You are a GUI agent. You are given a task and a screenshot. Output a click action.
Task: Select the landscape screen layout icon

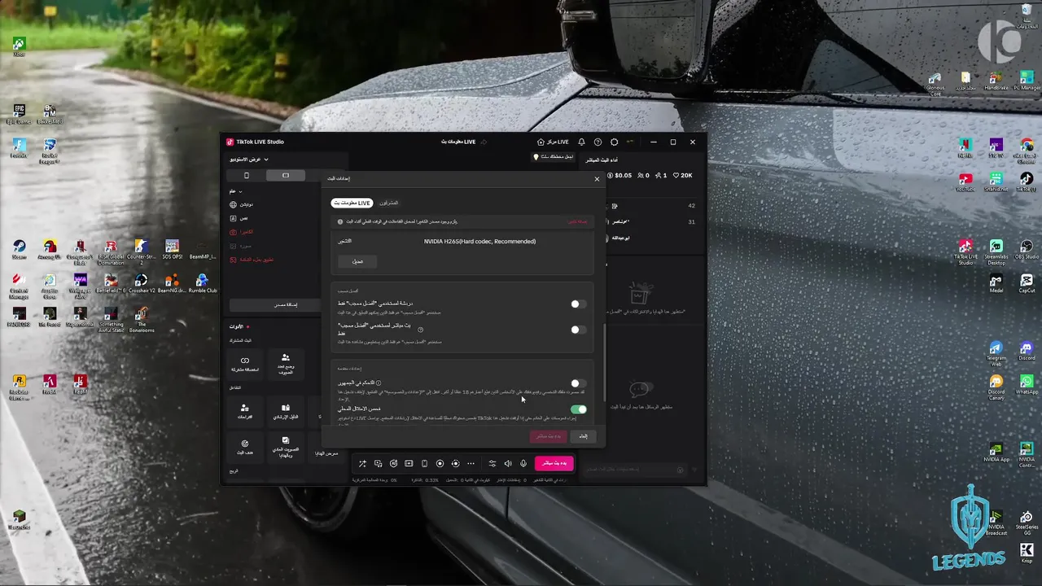[x=286, y=175]
